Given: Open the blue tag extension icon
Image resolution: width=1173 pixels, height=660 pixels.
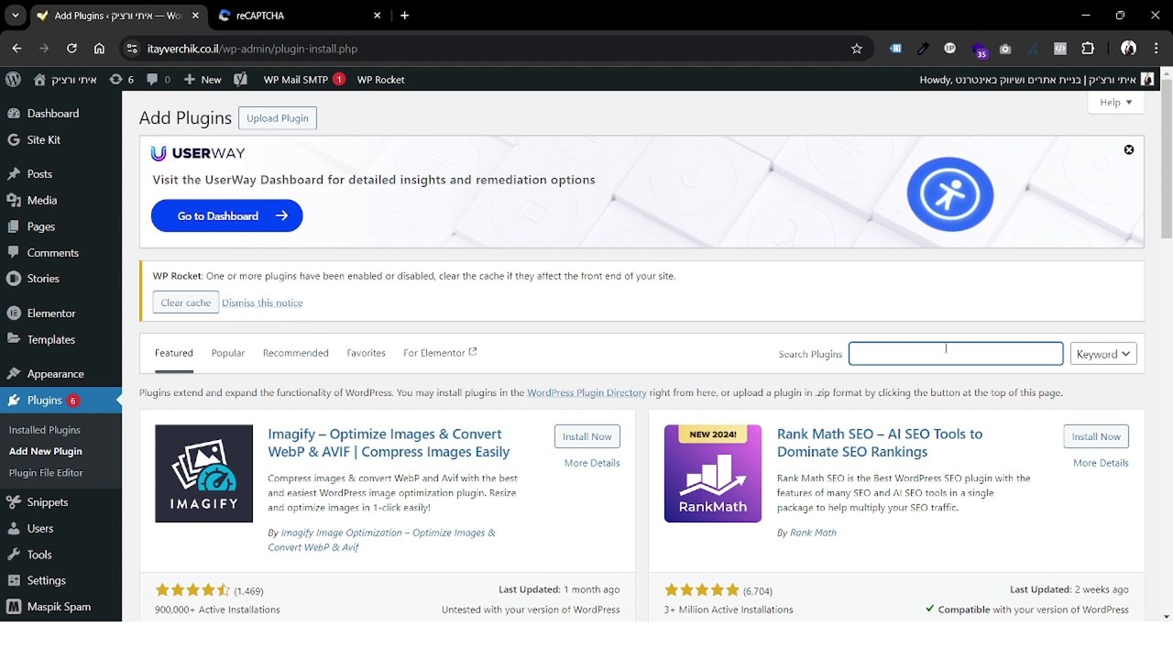Looking at the screenshot, I should 895,49.
